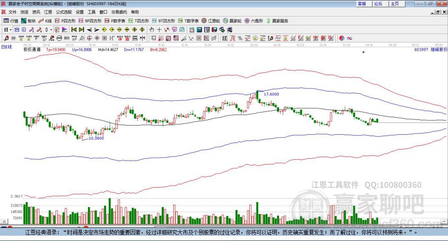Select the rectangle drawing tool
This screenshot has height=241, width=448.
(x=153, y=38)
